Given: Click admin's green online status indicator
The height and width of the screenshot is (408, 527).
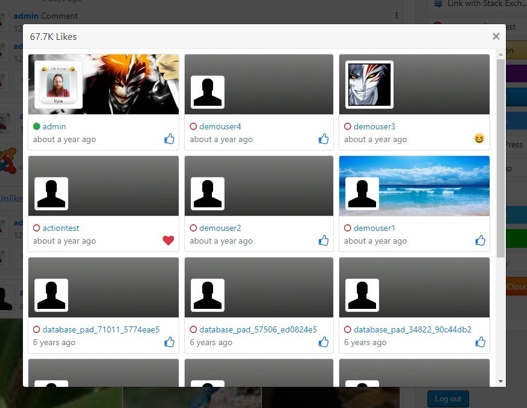Looking at the screenshot, I should coord(37,126).
